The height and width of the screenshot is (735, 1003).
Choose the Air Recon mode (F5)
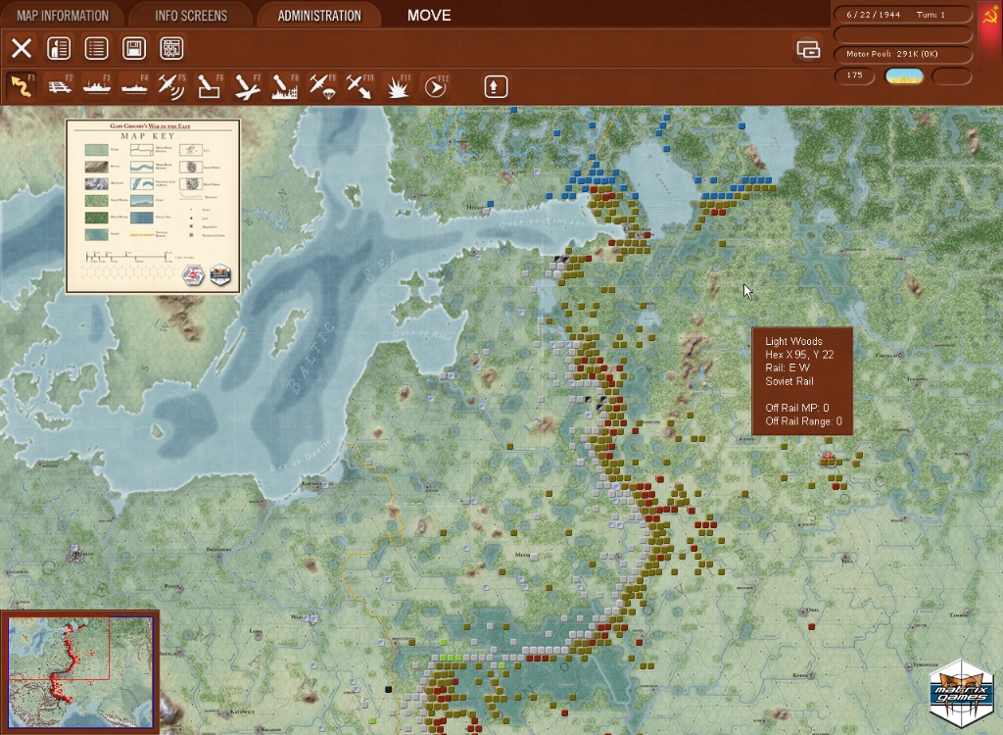pos(172,86)
